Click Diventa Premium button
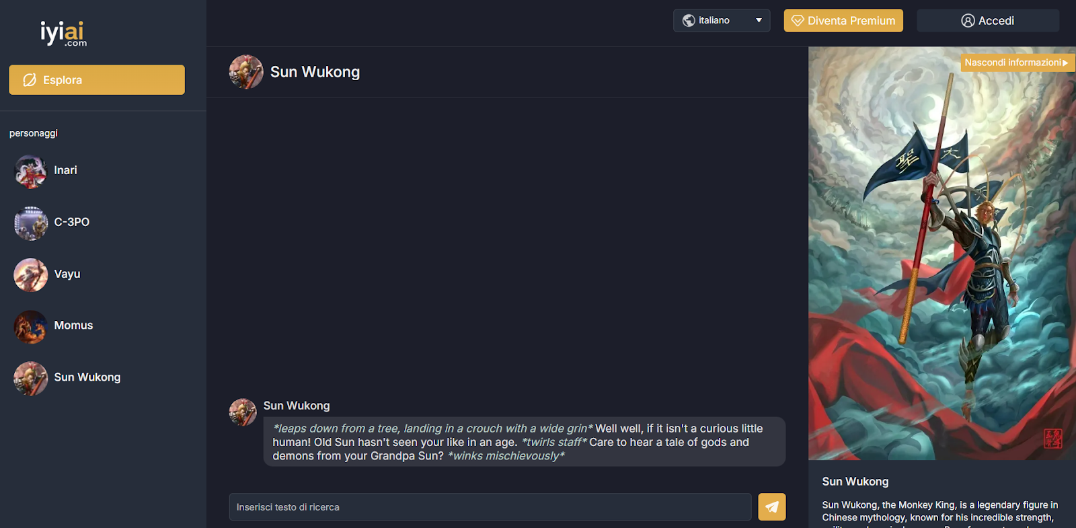 pos(843,21)
